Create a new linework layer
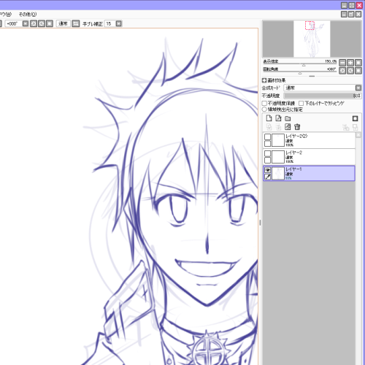Screen dimensions: 365x365 [x=278, y=118]
